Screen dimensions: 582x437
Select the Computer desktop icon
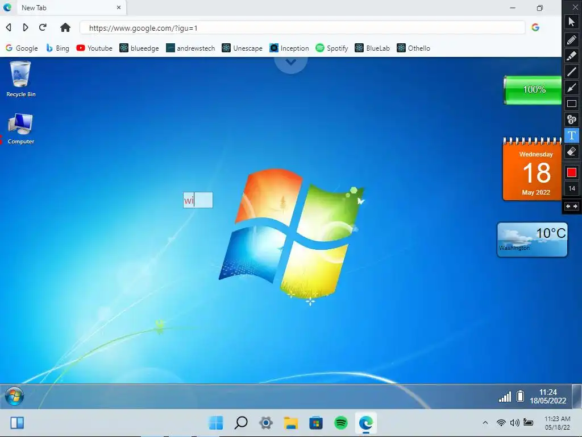21,129
